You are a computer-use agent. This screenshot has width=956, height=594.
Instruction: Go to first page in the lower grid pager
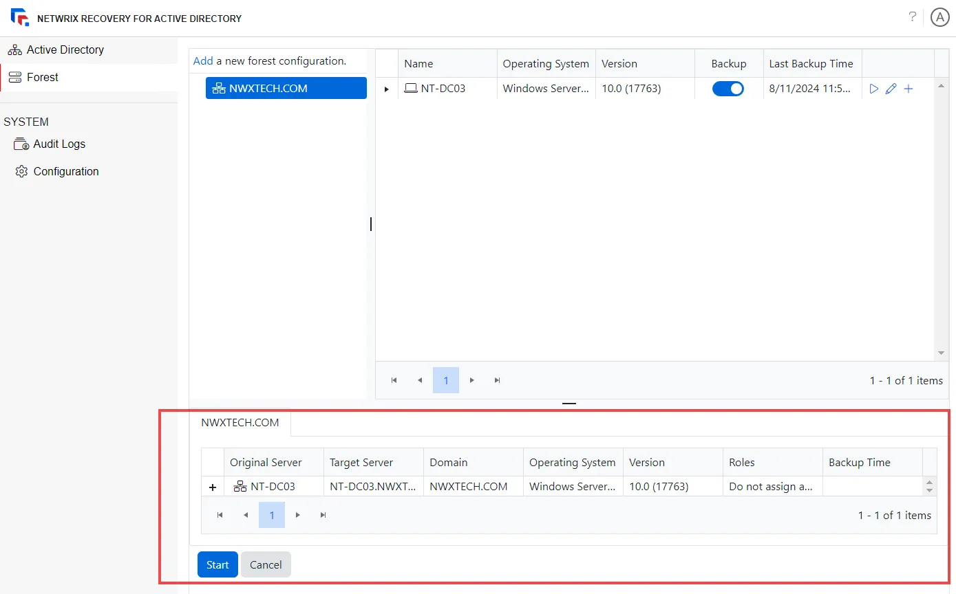(220, 515)
